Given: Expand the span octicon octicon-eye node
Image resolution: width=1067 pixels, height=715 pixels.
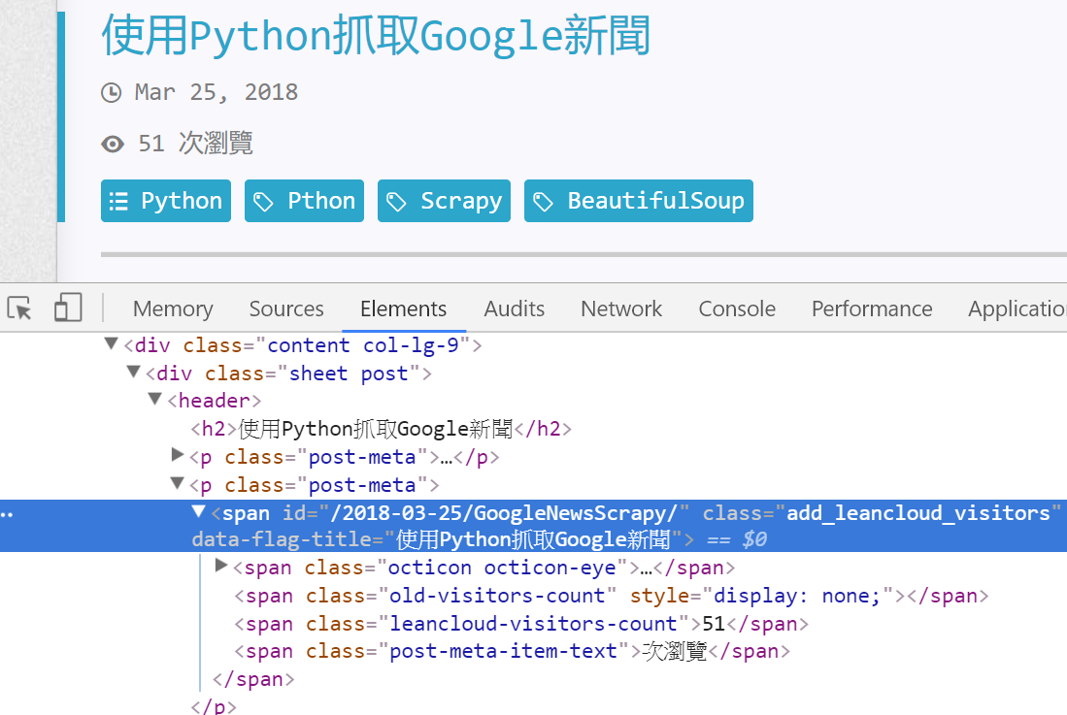Looking at the screenshot, I should [221, 566].
